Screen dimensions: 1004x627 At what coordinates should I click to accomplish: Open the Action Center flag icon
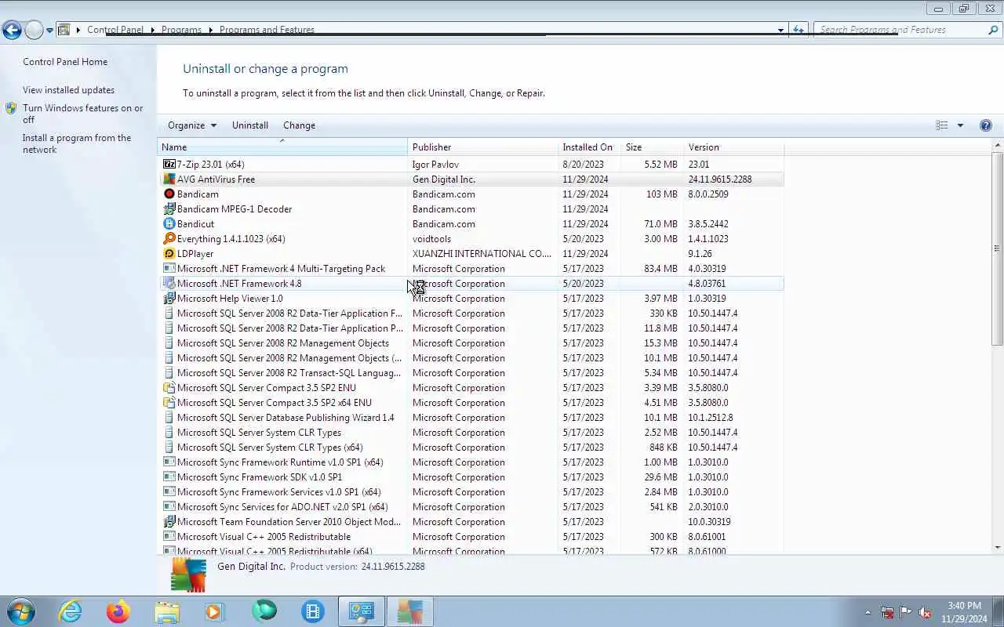(906, 612)
